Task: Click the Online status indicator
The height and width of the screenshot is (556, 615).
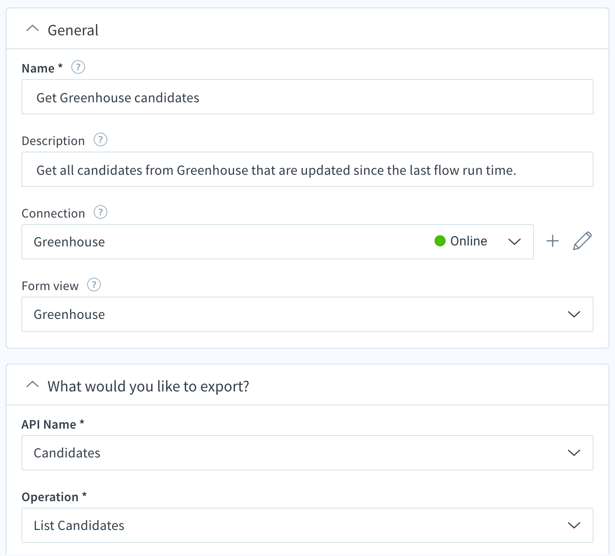Action: click(x=461, y=241)
